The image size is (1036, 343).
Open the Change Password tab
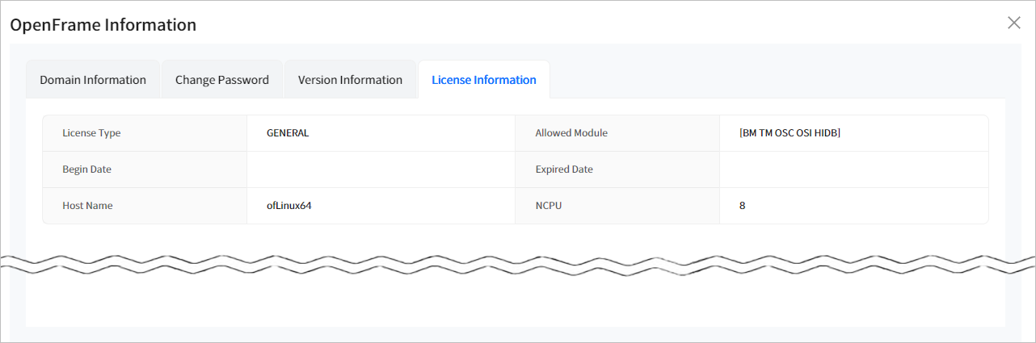click(222, 80)
